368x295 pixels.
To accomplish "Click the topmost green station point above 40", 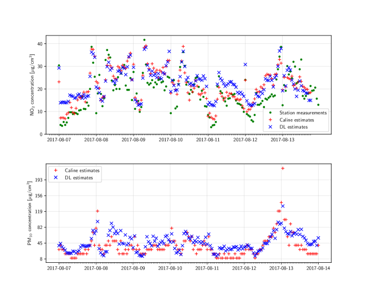I will 144,40.
